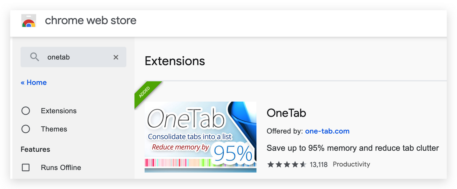Go back via the « Home link
The height and width of the screenshot is (189, 457).
(x=34, y=83)
